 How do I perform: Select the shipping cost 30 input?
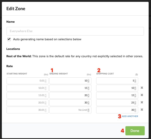(117, 110)
